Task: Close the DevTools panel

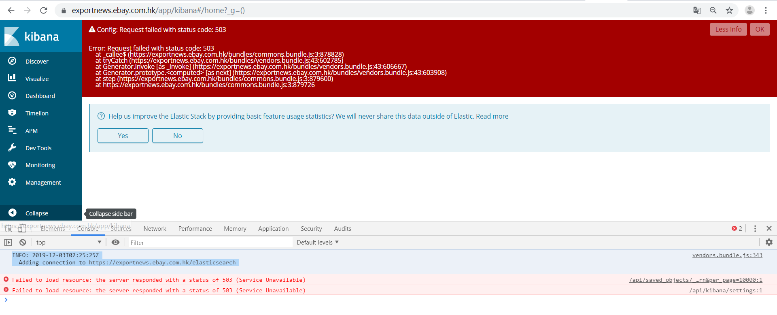Action: point(769,229)
